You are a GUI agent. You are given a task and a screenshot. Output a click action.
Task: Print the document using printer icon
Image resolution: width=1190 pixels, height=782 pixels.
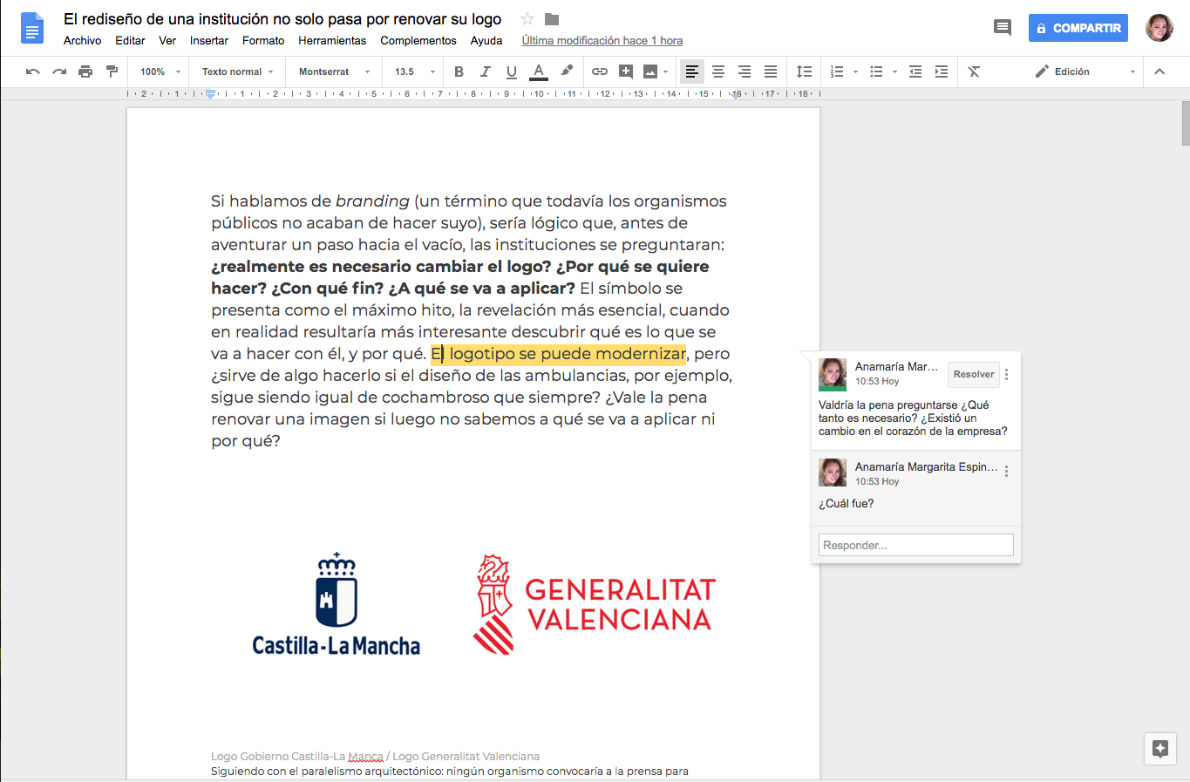click(85, 71)
